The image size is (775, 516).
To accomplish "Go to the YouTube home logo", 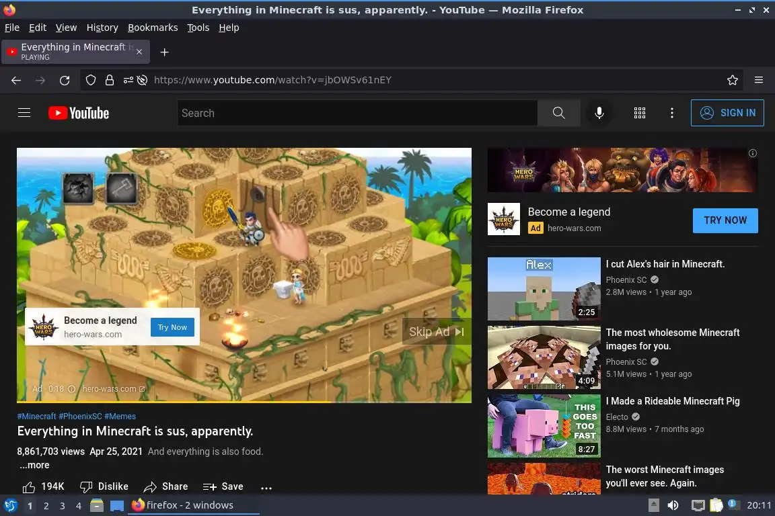I will pos(79,113).
